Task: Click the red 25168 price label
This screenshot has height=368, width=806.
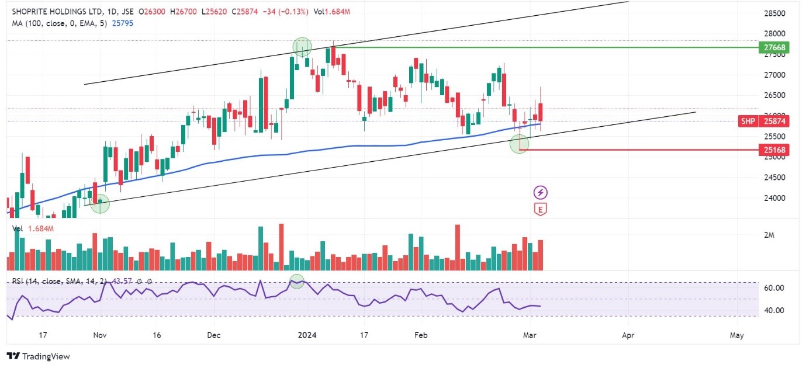Action: pyautogui.click(x=773, y=150)
